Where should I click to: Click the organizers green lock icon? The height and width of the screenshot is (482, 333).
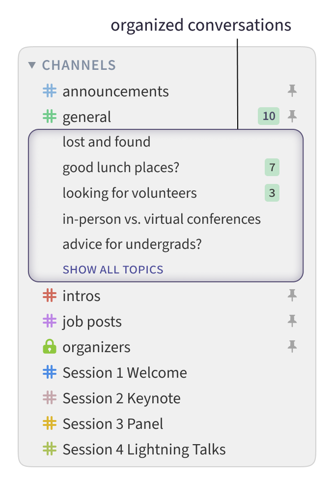click(50, 347)
